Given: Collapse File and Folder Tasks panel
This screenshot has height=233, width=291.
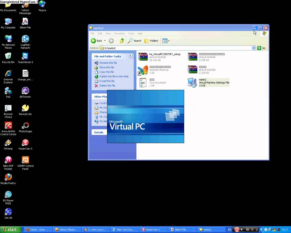Looking at the screenshot, I should 130,56.
